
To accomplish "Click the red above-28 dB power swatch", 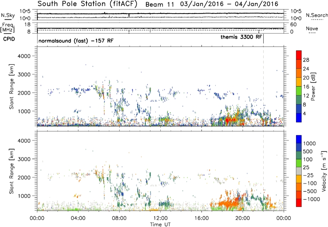I will [x=299, y=55].
